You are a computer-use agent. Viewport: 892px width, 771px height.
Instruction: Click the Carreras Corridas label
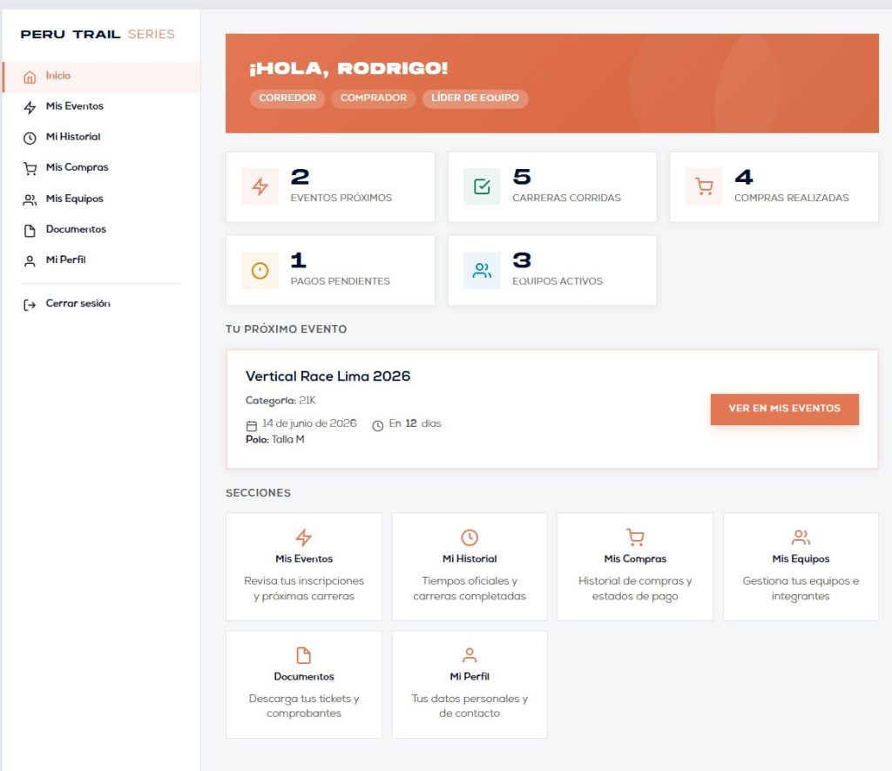click(566, 198)
